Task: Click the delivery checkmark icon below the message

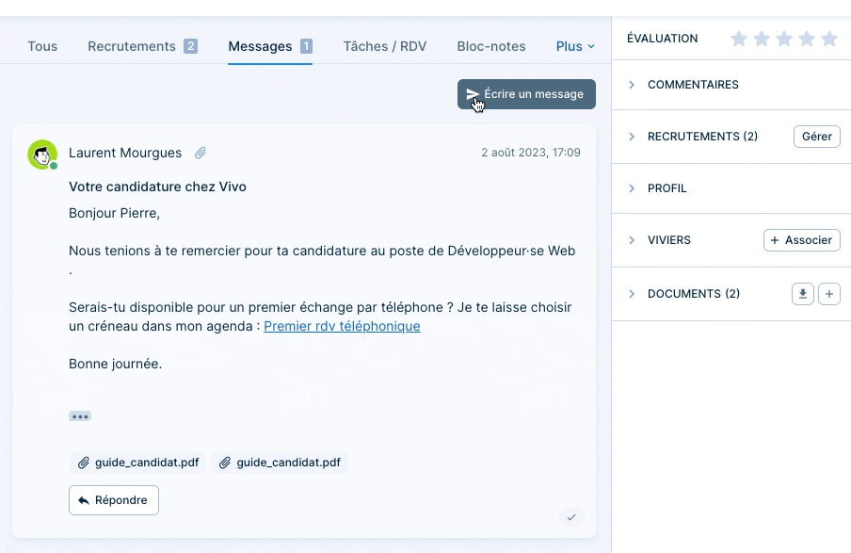Action: click(571, 517)
